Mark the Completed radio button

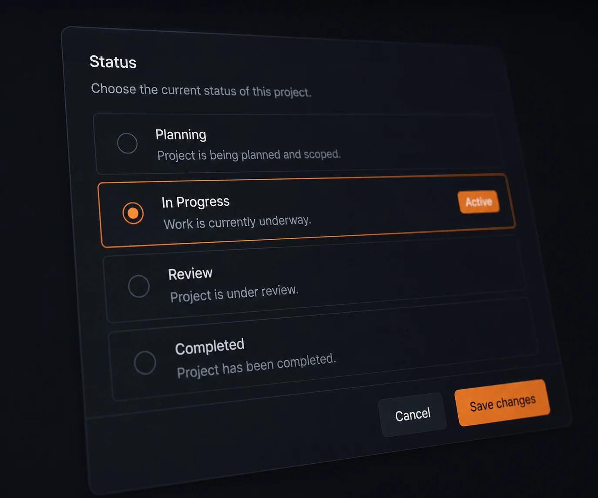pyautogui.click(x=145, y=362)
